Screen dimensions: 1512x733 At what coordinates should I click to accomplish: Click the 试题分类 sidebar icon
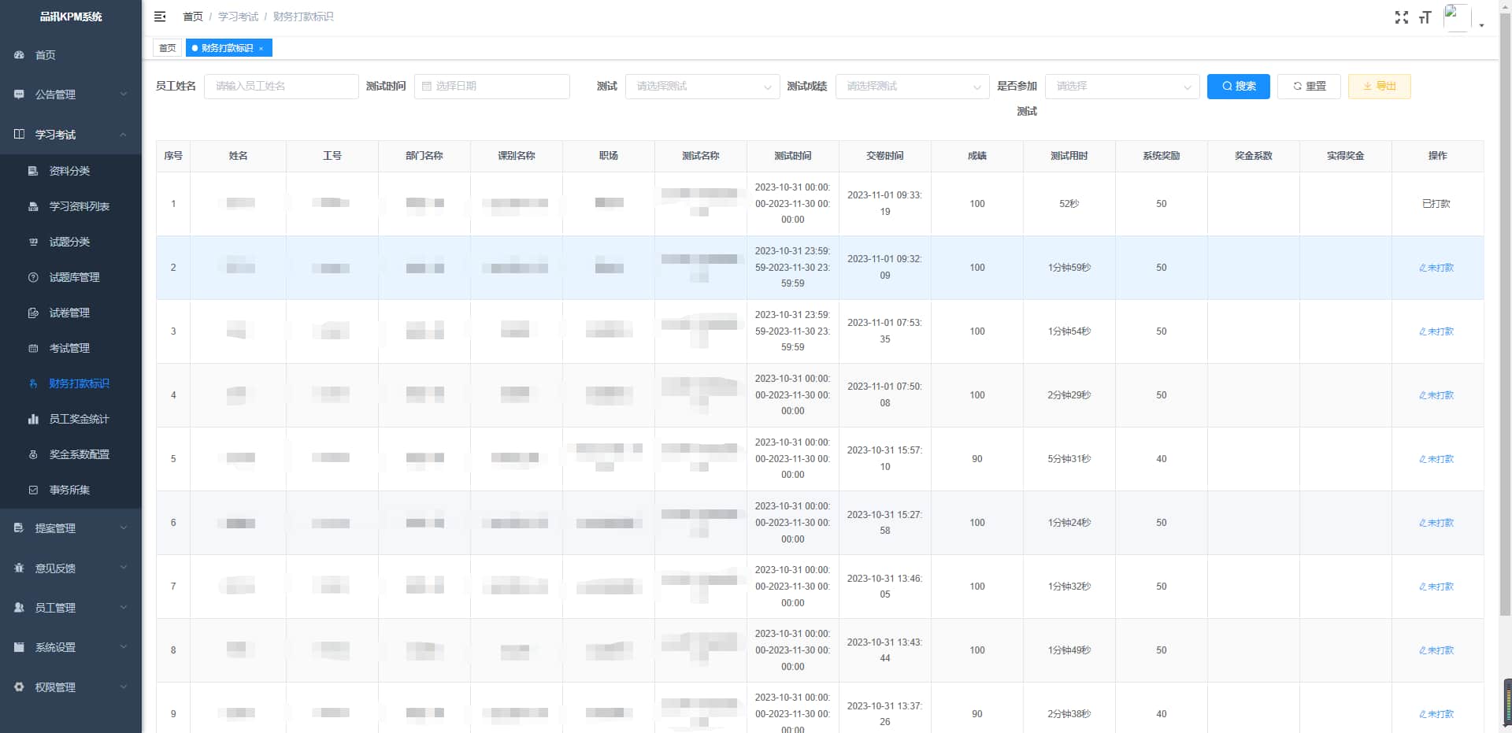33,242
